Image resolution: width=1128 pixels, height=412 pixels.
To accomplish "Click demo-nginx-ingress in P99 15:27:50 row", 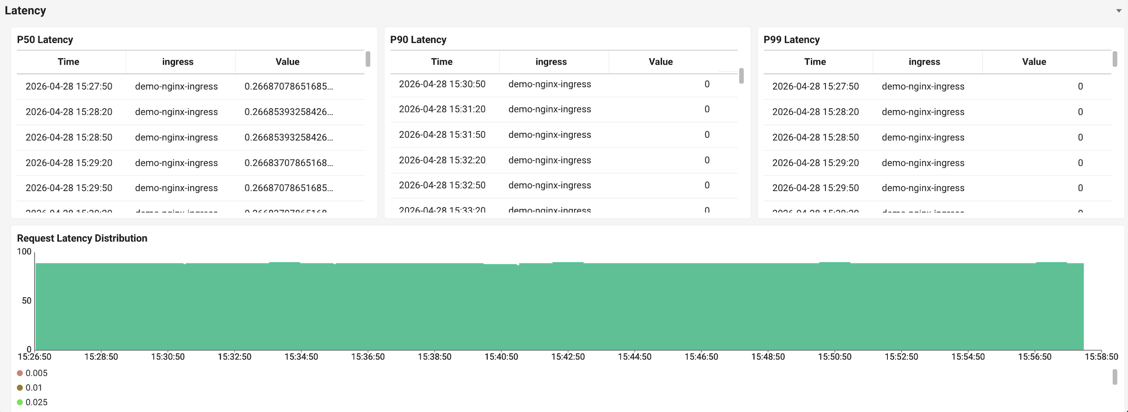I will (x=923, y=87).
